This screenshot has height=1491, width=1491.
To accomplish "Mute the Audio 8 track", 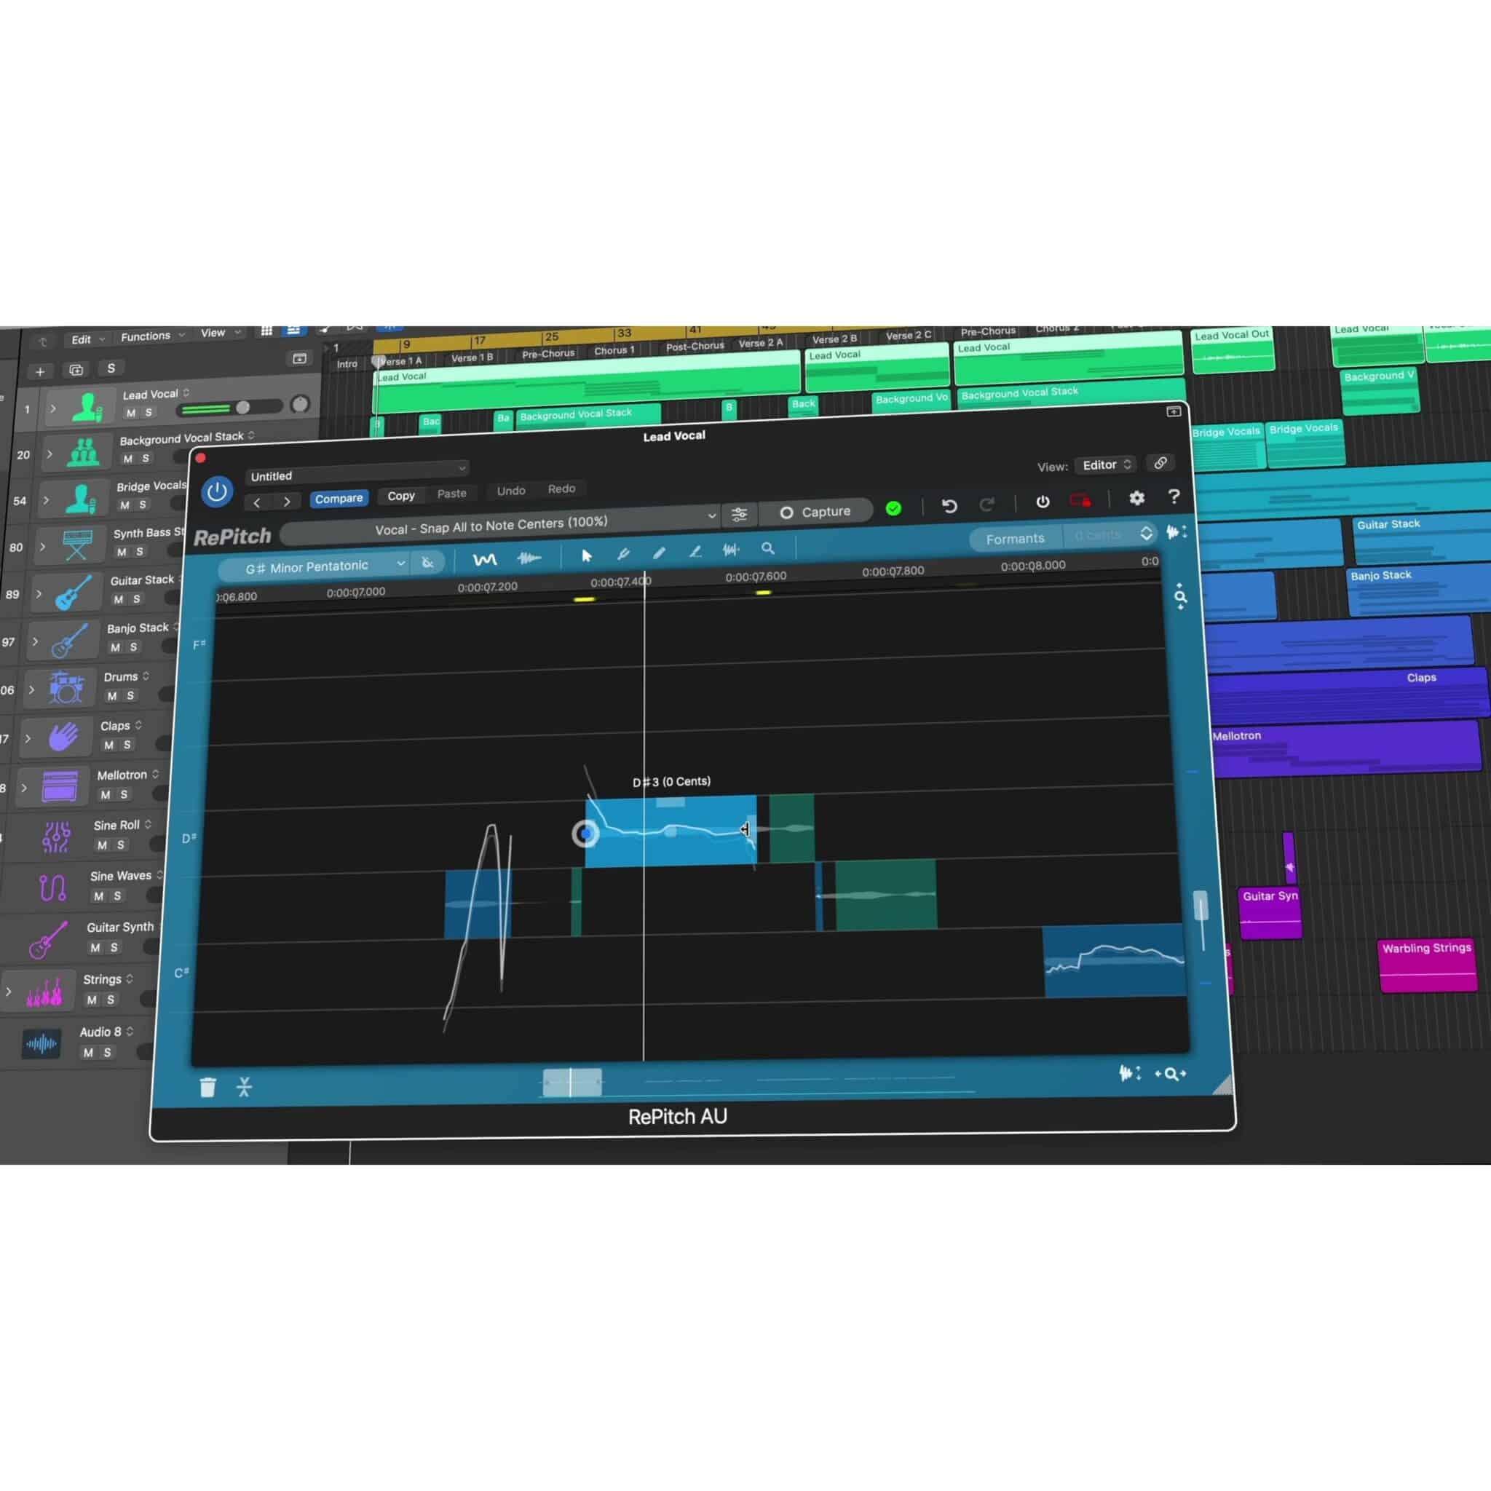I will click(x=88, y=1053).
